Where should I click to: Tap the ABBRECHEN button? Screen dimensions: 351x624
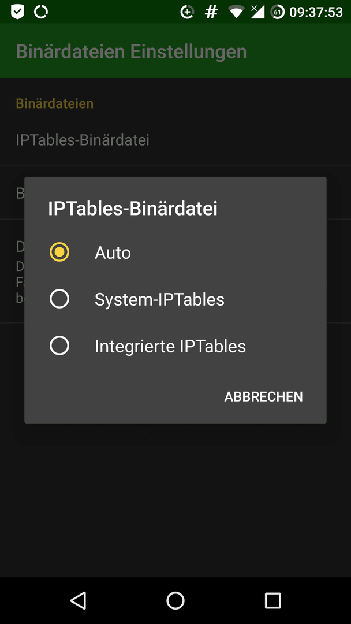(x=264, y=396)
